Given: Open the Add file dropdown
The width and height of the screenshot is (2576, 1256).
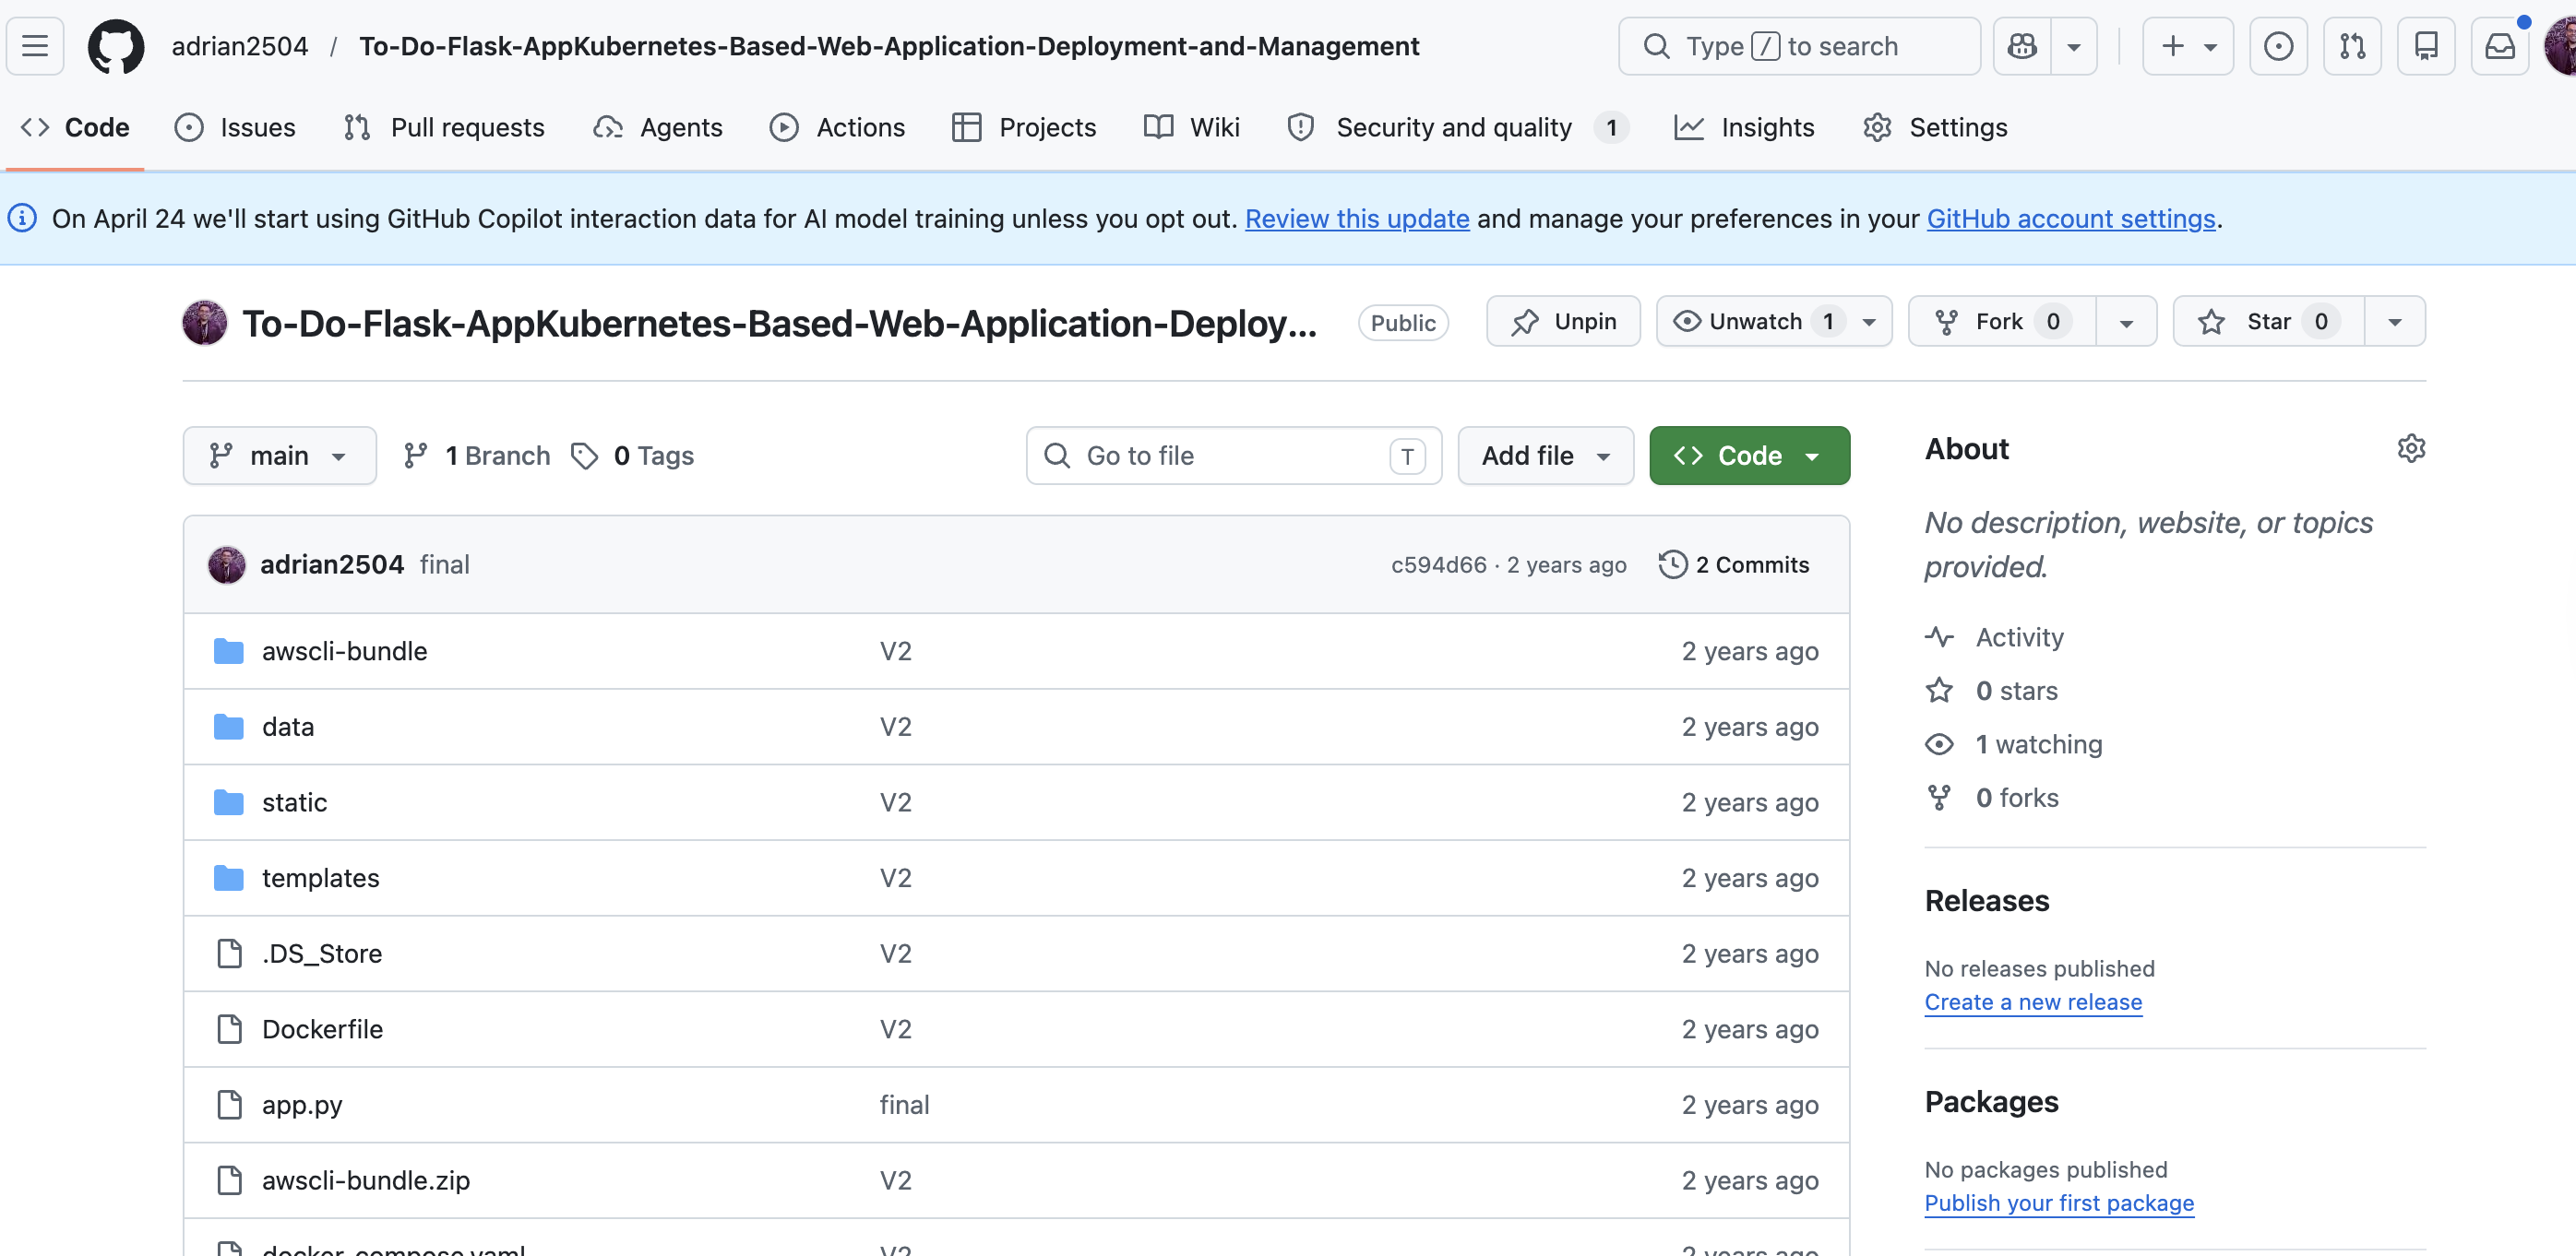Looking at the screenshot, I should pyautogui.click(x=1546, y=456).
